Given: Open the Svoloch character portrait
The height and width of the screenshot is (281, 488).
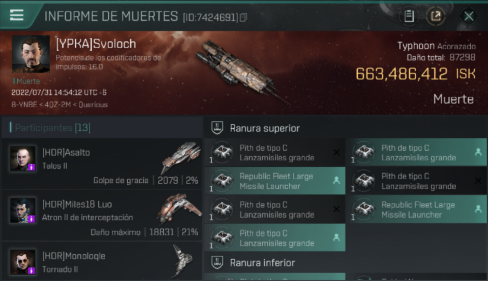Looking at the screenshot, I should click(x=31, y=54).
